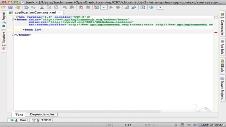
Task: Open Find with the magnifier icon
Action: (x=65, y=7)
